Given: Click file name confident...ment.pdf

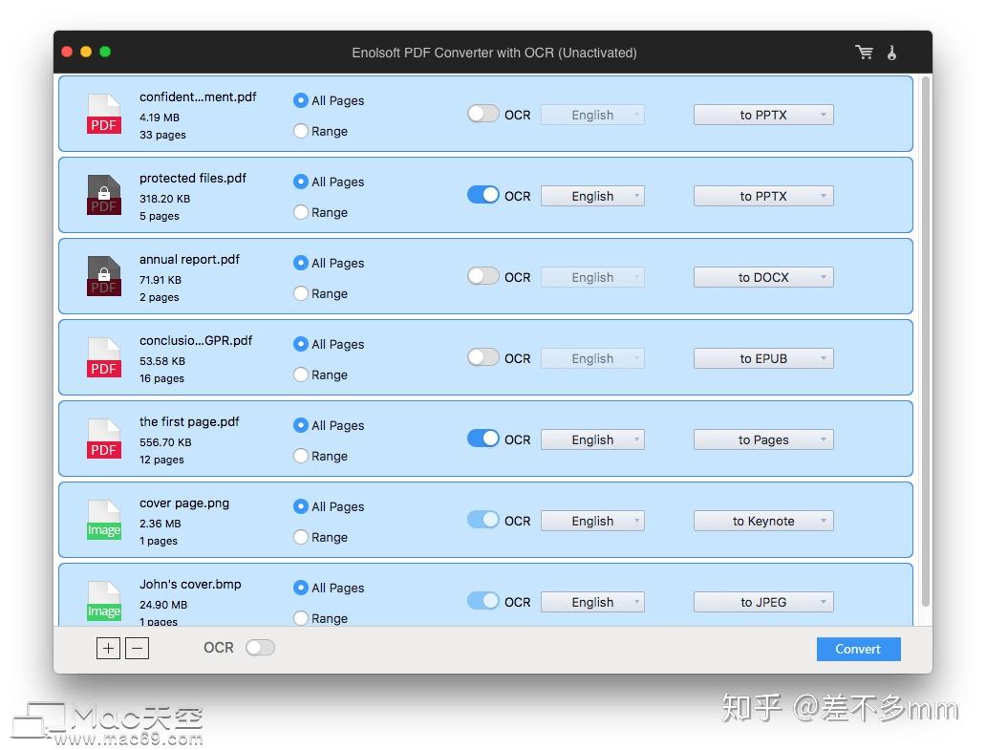Looking at the screenshot, I should pos(198,96).
